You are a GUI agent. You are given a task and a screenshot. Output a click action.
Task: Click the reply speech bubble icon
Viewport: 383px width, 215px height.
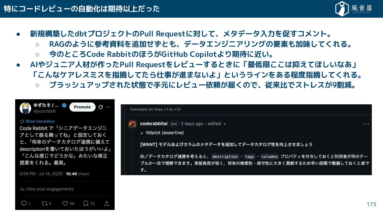[24, 203]
